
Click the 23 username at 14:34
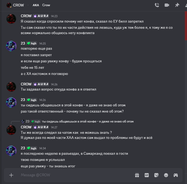(x=23, y=148)
